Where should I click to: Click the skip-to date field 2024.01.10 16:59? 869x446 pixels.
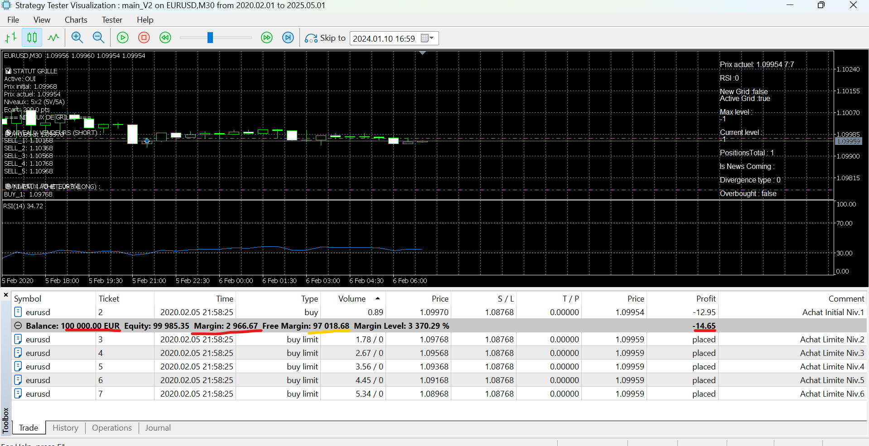pyautogui.click(x=384, y=38)
